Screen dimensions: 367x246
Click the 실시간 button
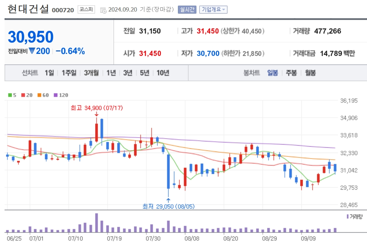click(187, 9)
